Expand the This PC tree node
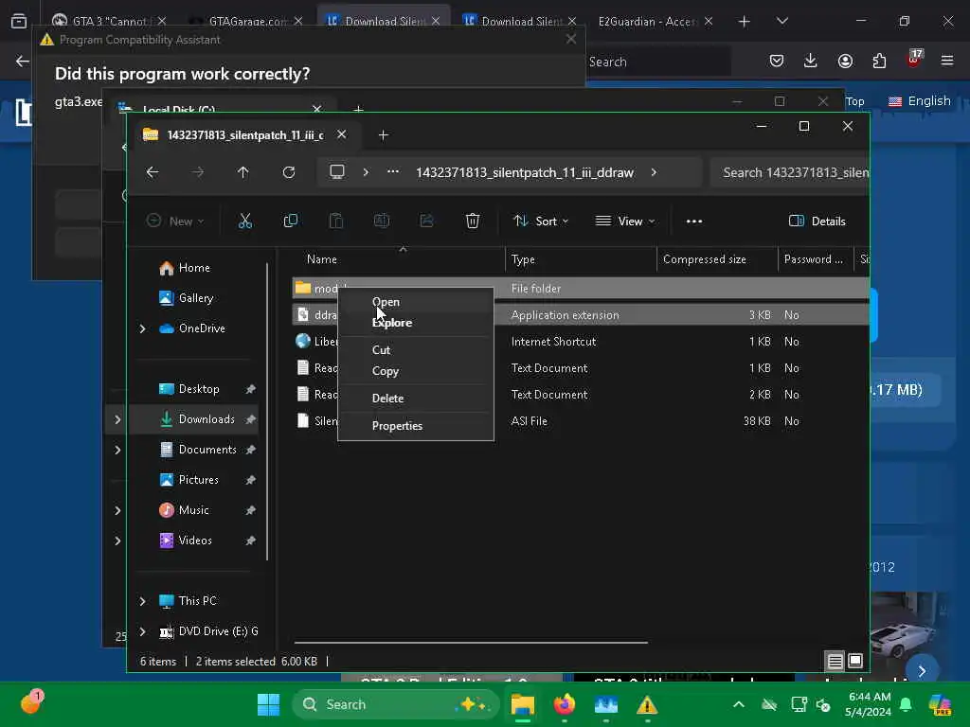This screenshot has height=727, width=970. click(x=143, y=601)
